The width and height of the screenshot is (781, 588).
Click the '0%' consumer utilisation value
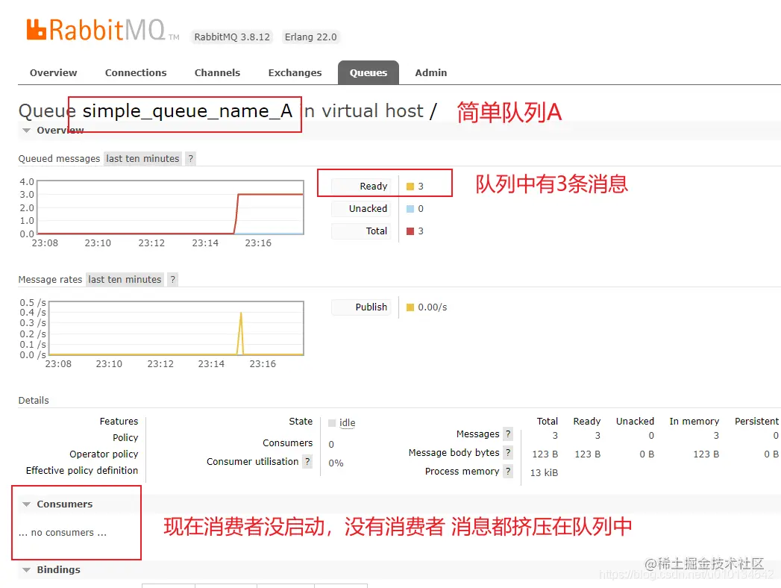pyautogui.click(x=336, y=463)
